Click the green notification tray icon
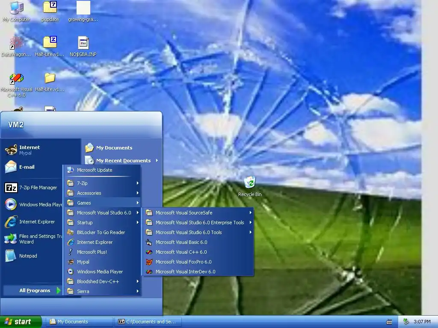The image size is (438, 328). coord(406,322)
